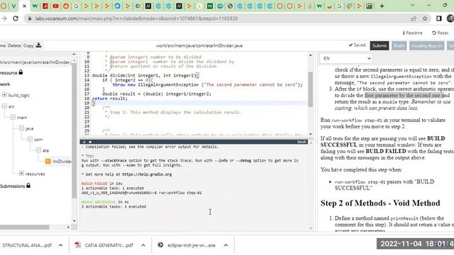The height and width of the screenshot is (255, 454).
Task: Click the https://help.gradle.org link in terminal
Action: [x=147, y=174]
